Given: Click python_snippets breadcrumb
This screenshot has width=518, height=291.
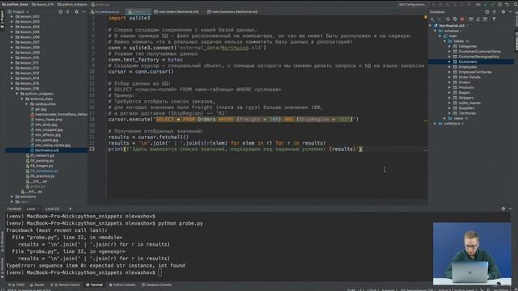Looking at the screenshot, I should point(72,4).
